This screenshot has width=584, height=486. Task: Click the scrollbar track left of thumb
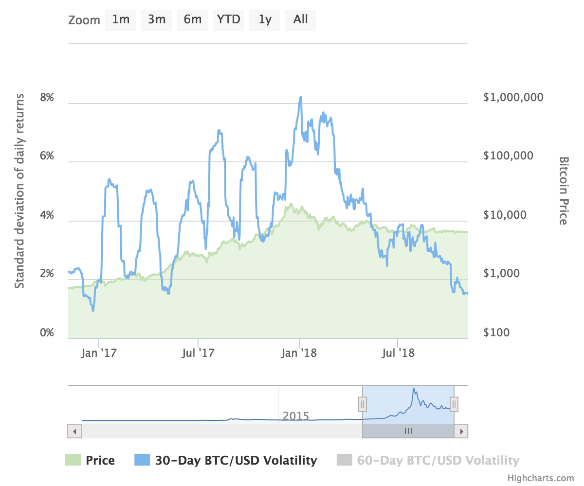pyautogui.click(x=222, y=431)
